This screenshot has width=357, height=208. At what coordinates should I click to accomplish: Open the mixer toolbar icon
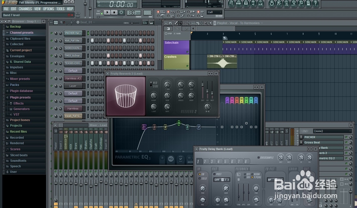coord(261,4)
